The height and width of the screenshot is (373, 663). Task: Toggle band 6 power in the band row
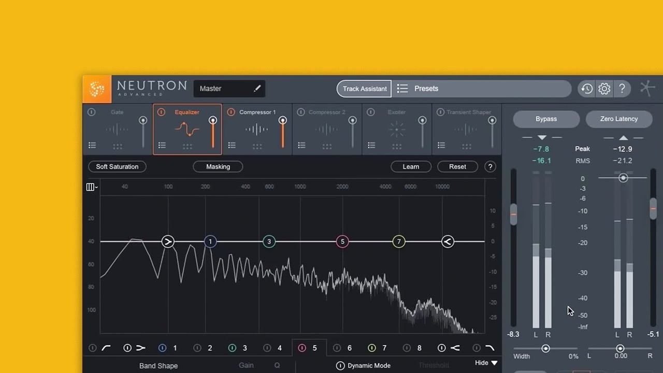pos(337,348)
